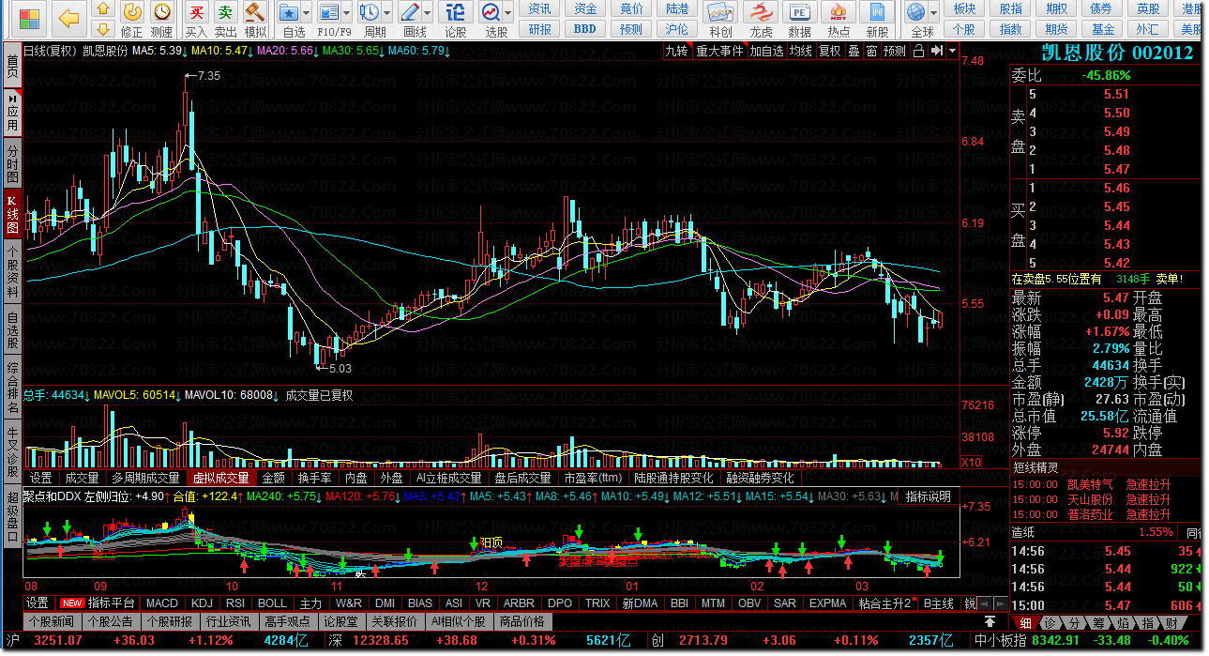The width and height of the screenshot is (1209, 656).
Task: Open the 全球 global markets globe icon
Action: tap(916, 12)
